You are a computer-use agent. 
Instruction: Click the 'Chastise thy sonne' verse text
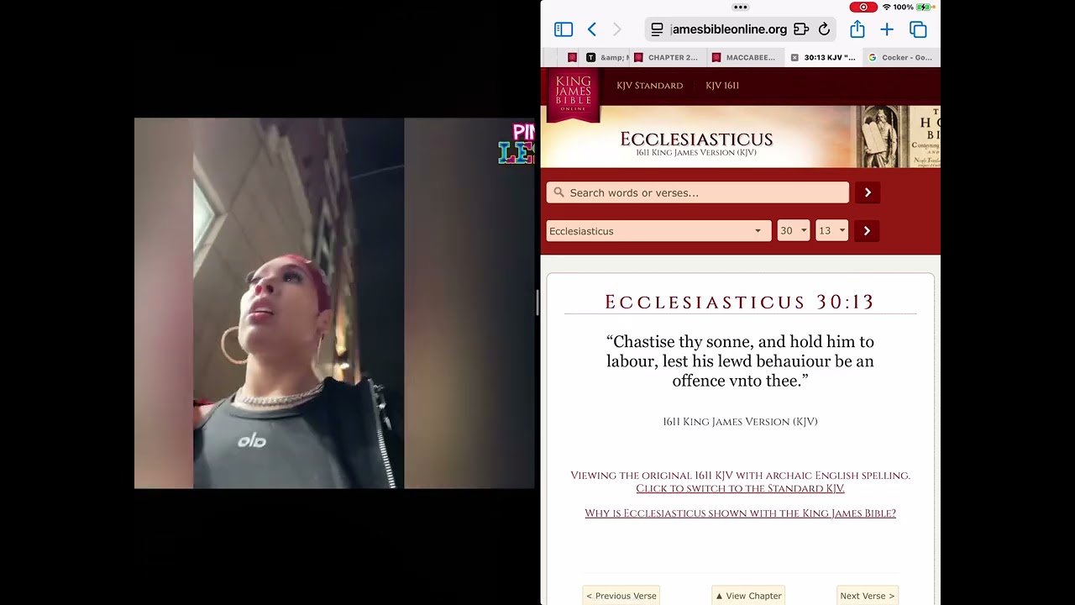pyautogui.click(x=740, y=361)
